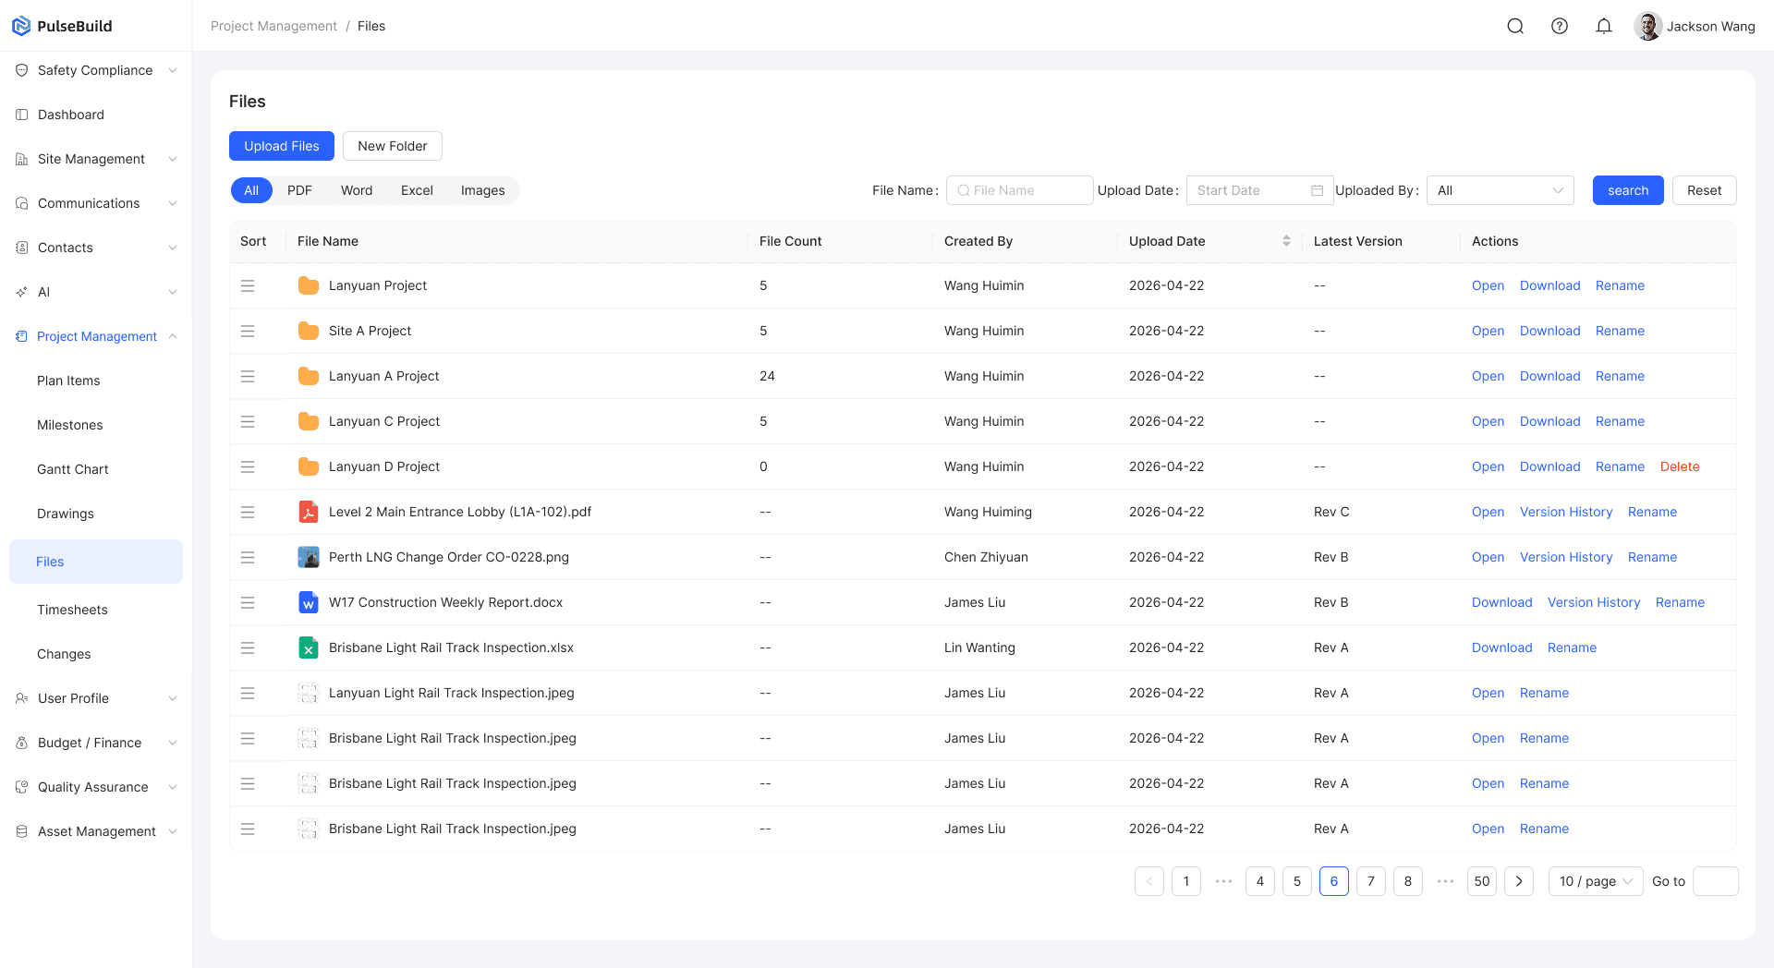This screenshot has height=968, width=1774.
Task: Open Milestones in sidebar
Action: point(70,425)
